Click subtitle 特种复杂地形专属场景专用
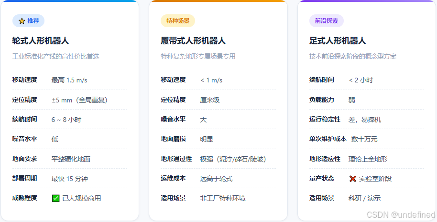Screen dimensions: 437x222 pyautogui.click(x=198, y=56)
